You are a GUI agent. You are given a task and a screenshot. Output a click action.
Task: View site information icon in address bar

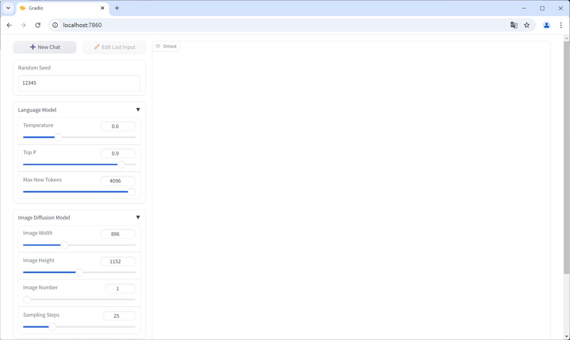[55, 25]
